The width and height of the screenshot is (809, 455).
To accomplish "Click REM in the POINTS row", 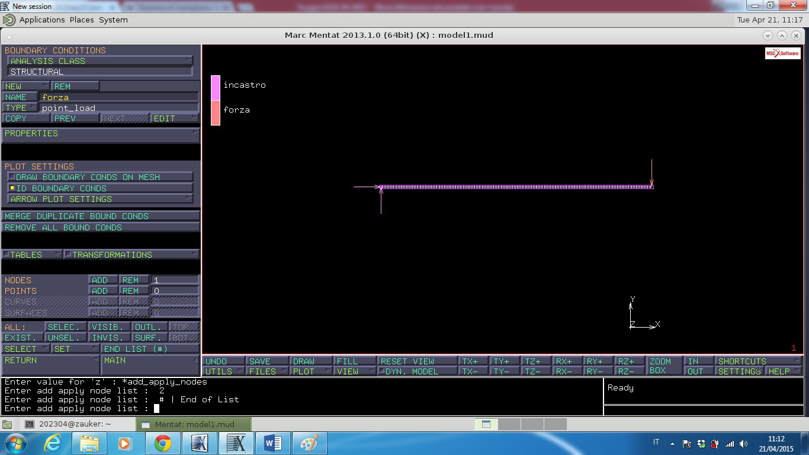I will pos(134,291).
